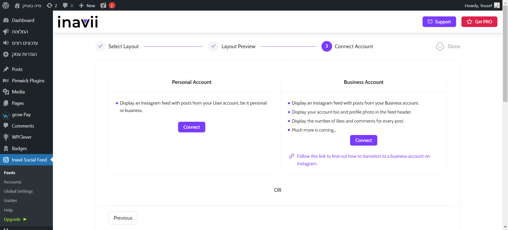Image resolution: width=508 pixels, height=230 pixels.
Task: Open the WPClever menu item
Action: [x=26, y=137]
